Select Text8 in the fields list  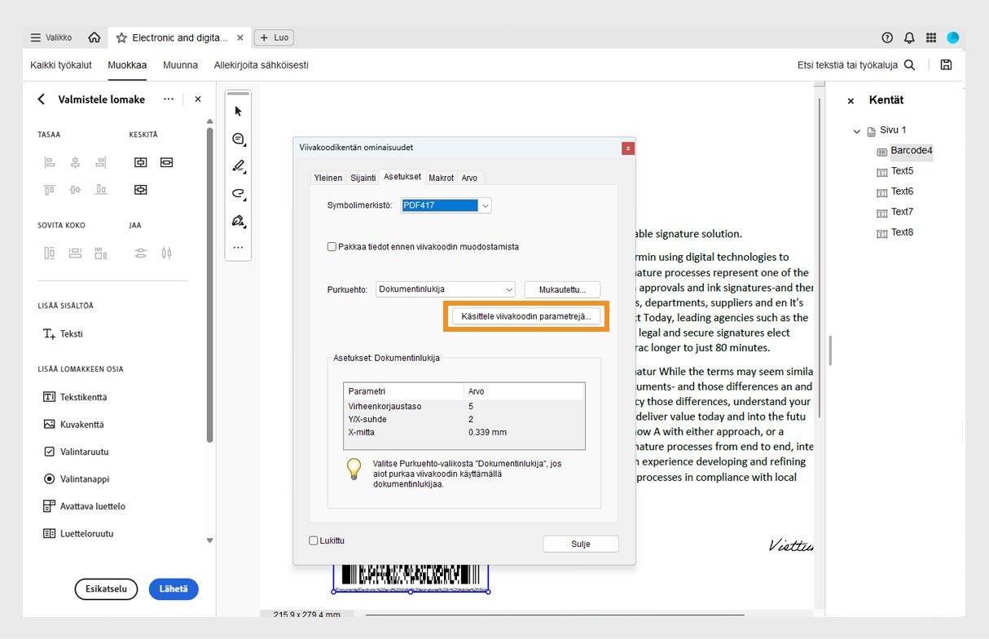(902, 232)
